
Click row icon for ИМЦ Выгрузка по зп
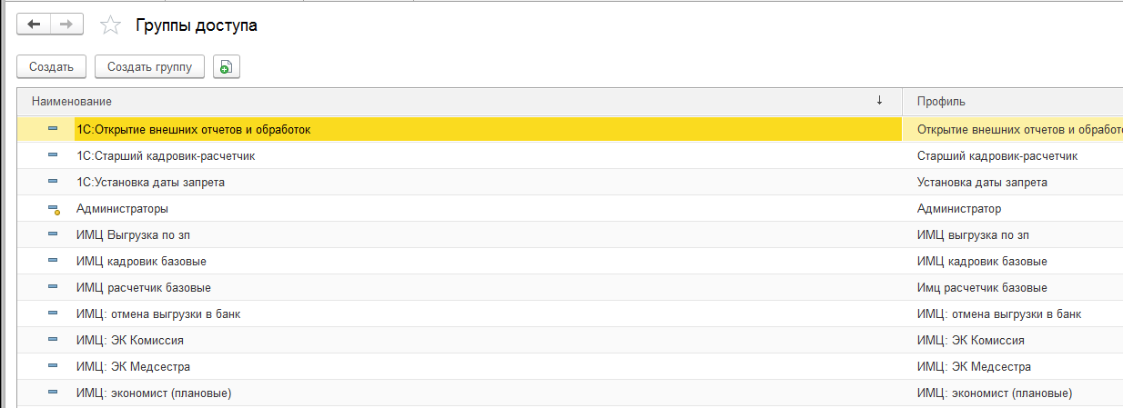coord(53,234)
